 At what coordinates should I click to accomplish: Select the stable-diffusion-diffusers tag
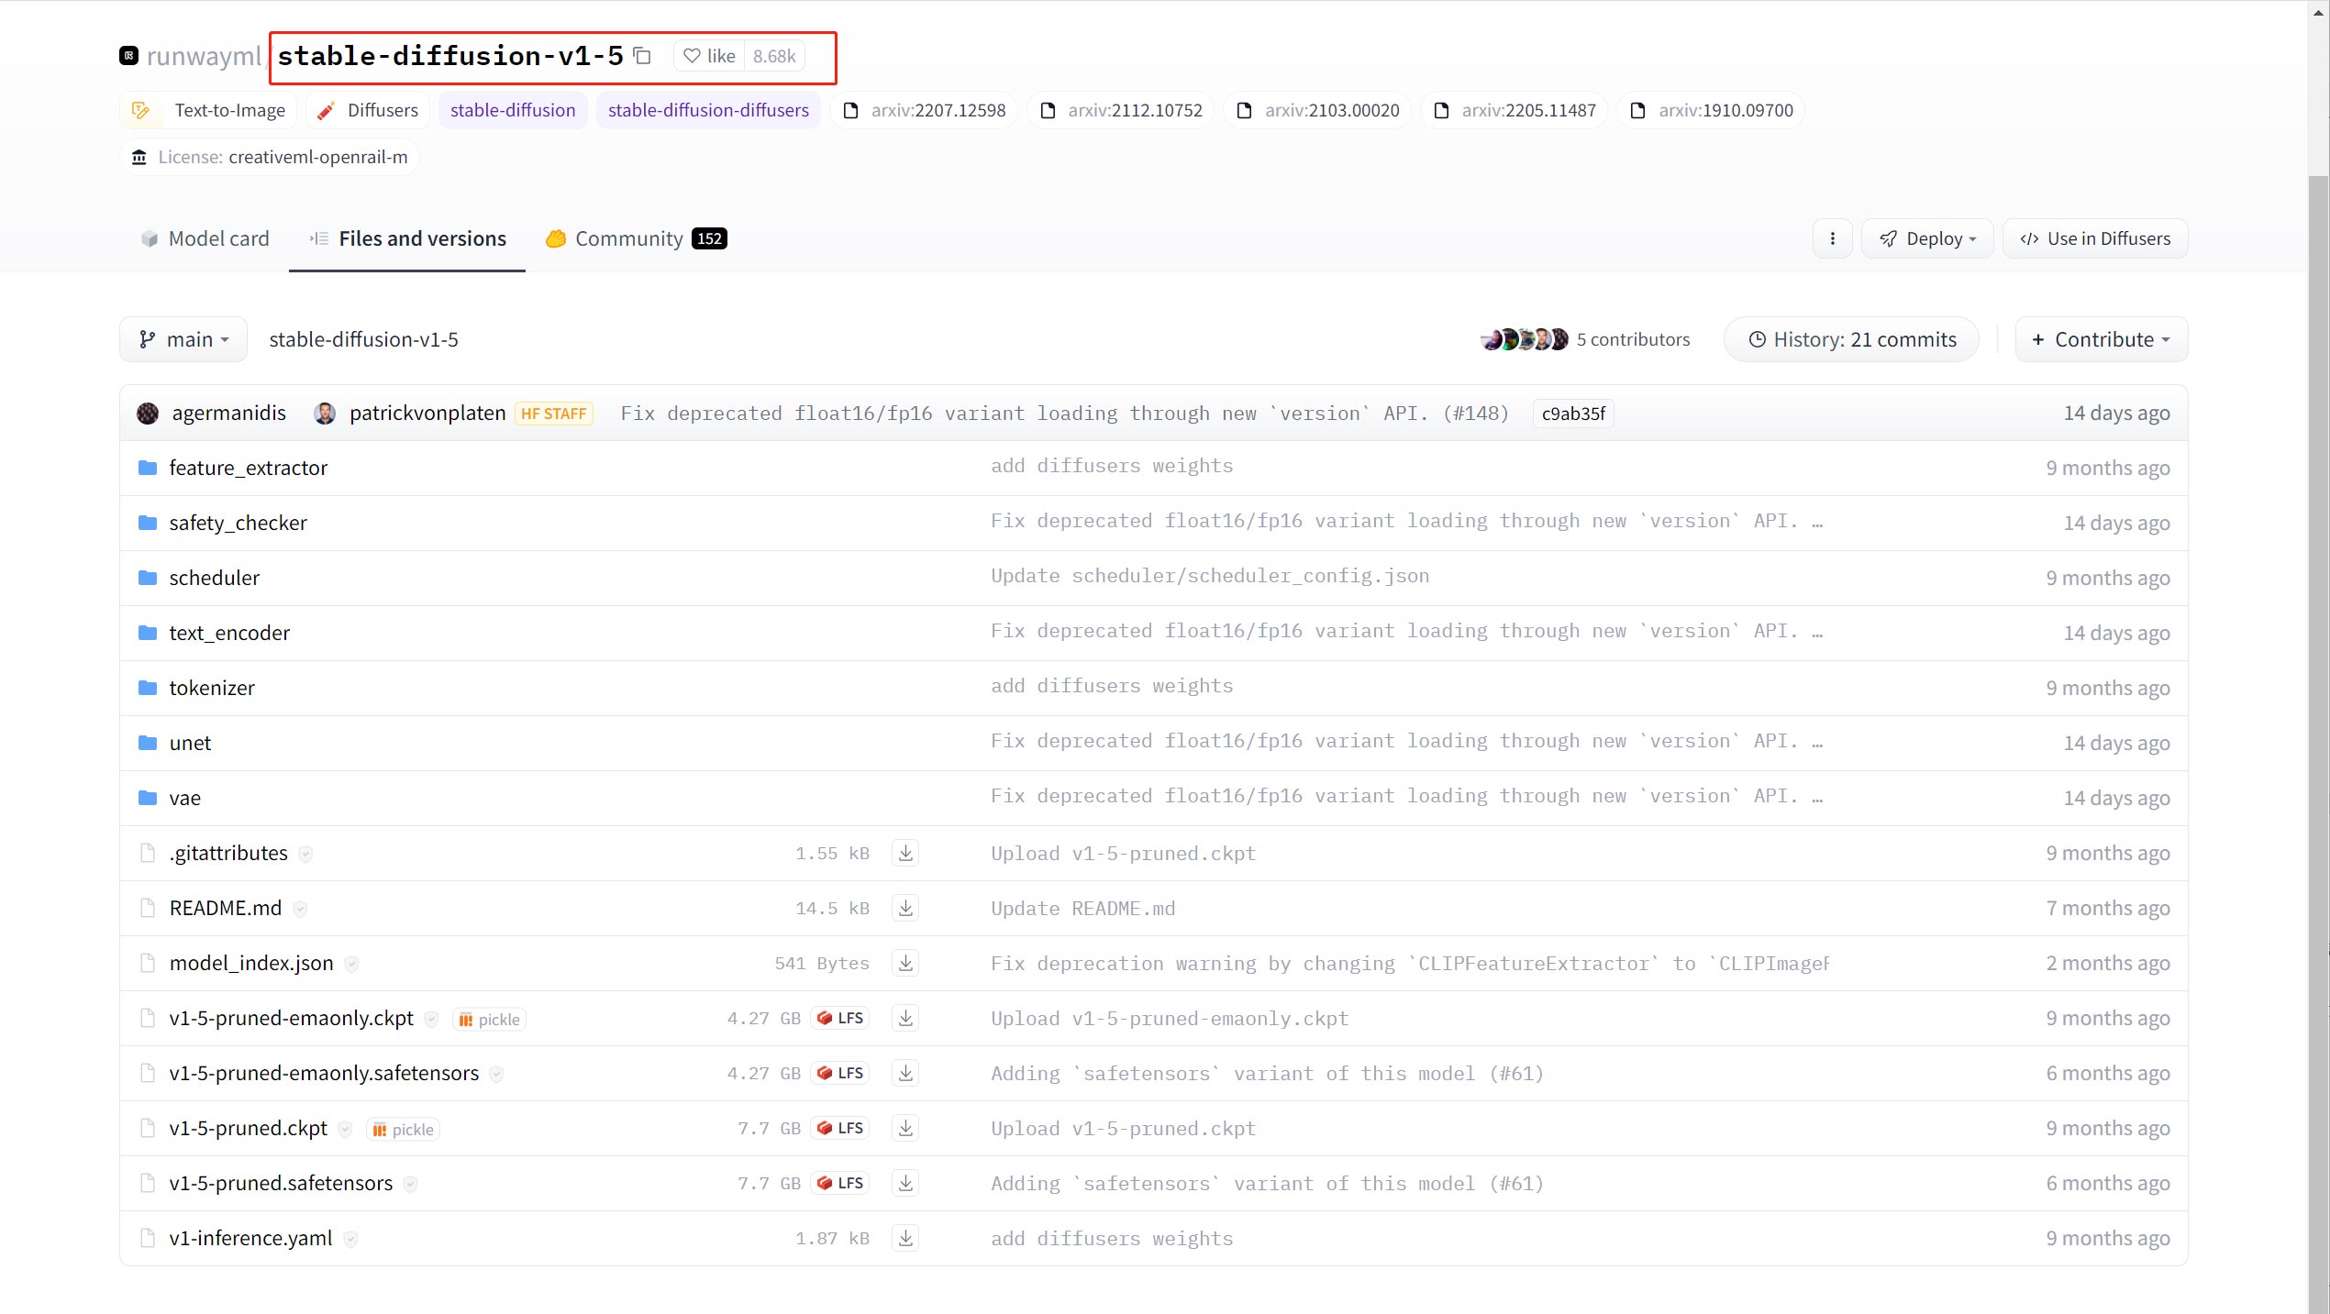(x=708, y=110)
